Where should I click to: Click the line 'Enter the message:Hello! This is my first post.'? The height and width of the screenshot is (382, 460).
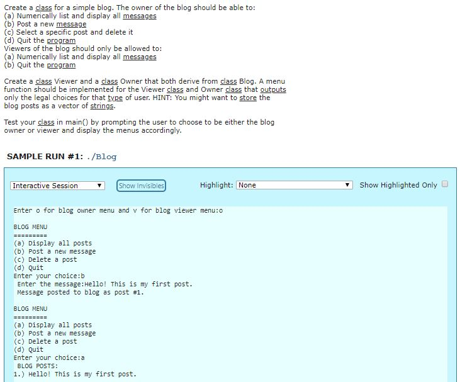pyautogui.click(x=104, y=284)
